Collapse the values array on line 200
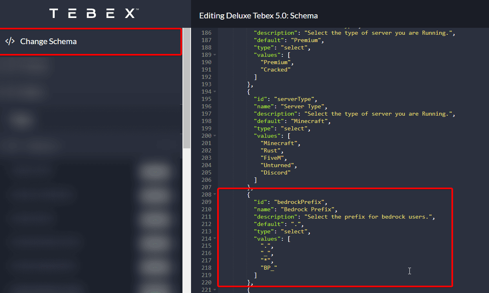489x293 pixels. click(215, 136)
